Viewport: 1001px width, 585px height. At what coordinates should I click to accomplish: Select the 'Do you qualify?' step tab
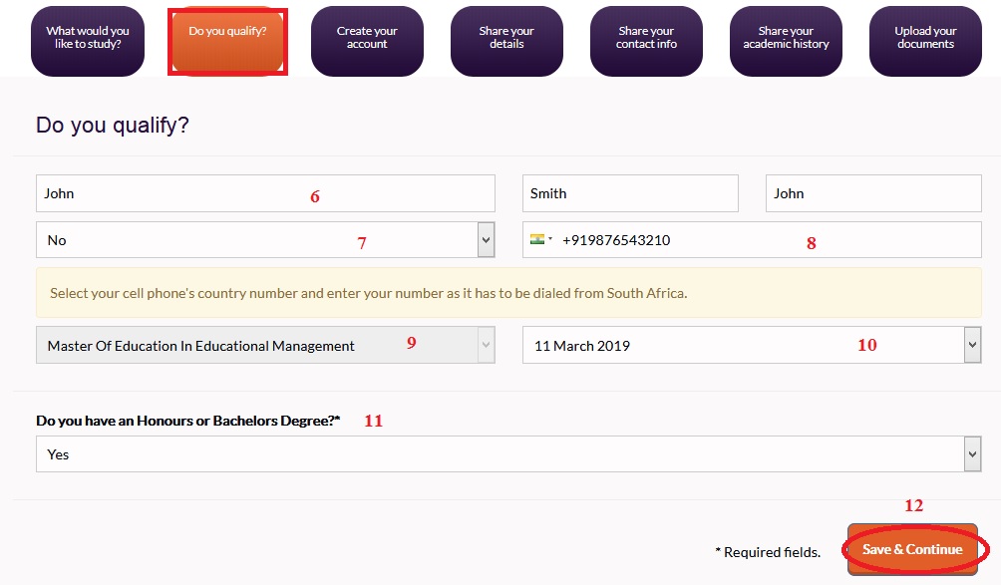click(x=227, y=39)
